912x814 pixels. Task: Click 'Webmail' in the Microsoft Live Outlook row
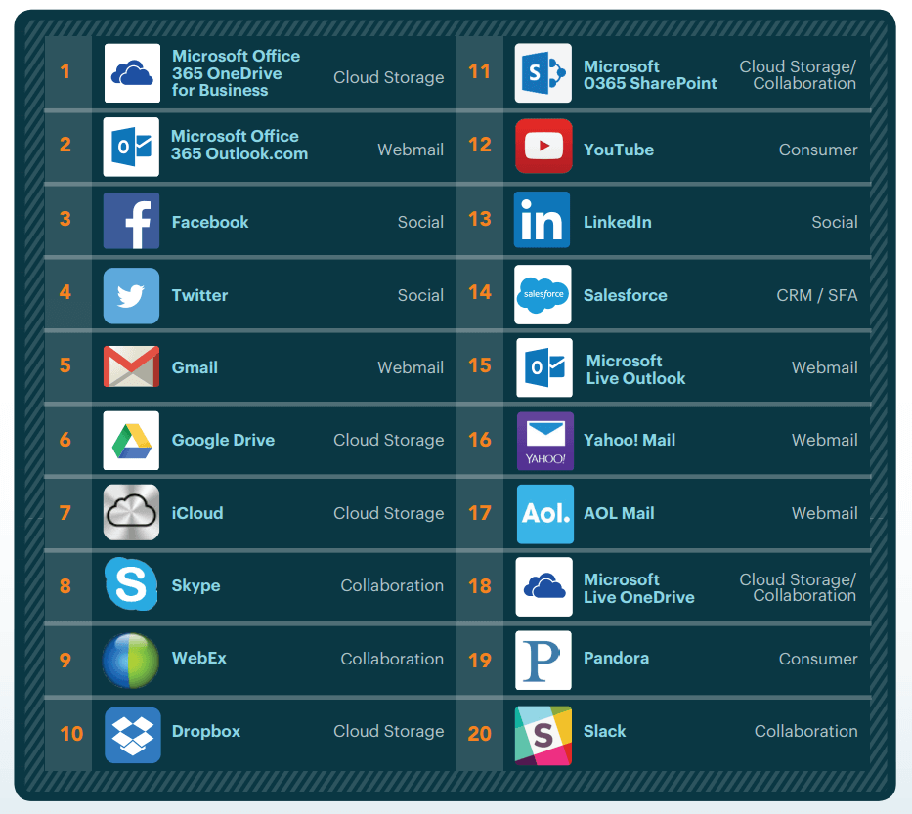coord(824,368)
